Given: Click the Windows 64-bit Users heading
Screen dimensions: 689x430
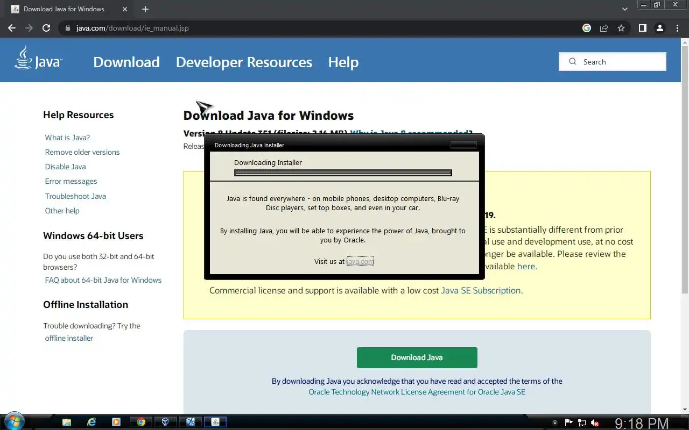Looking at the screenshot, I should tap(93, 236).
